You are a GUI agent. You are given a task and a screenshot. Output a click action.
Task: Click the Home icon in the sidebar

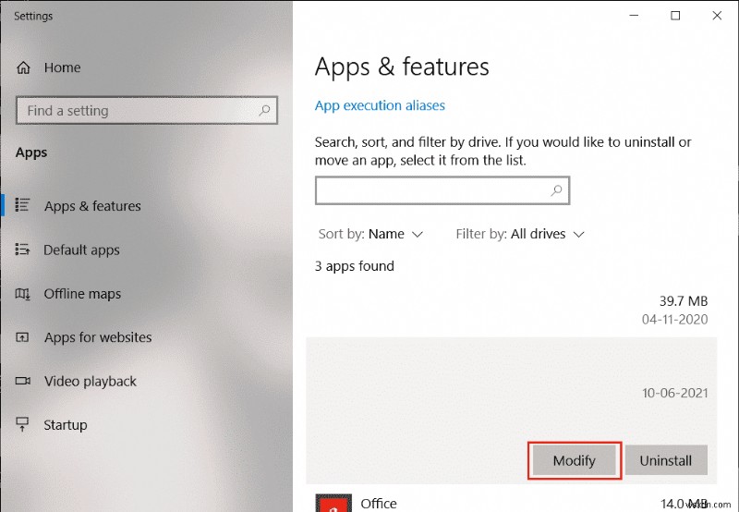[x=24, y=67]
